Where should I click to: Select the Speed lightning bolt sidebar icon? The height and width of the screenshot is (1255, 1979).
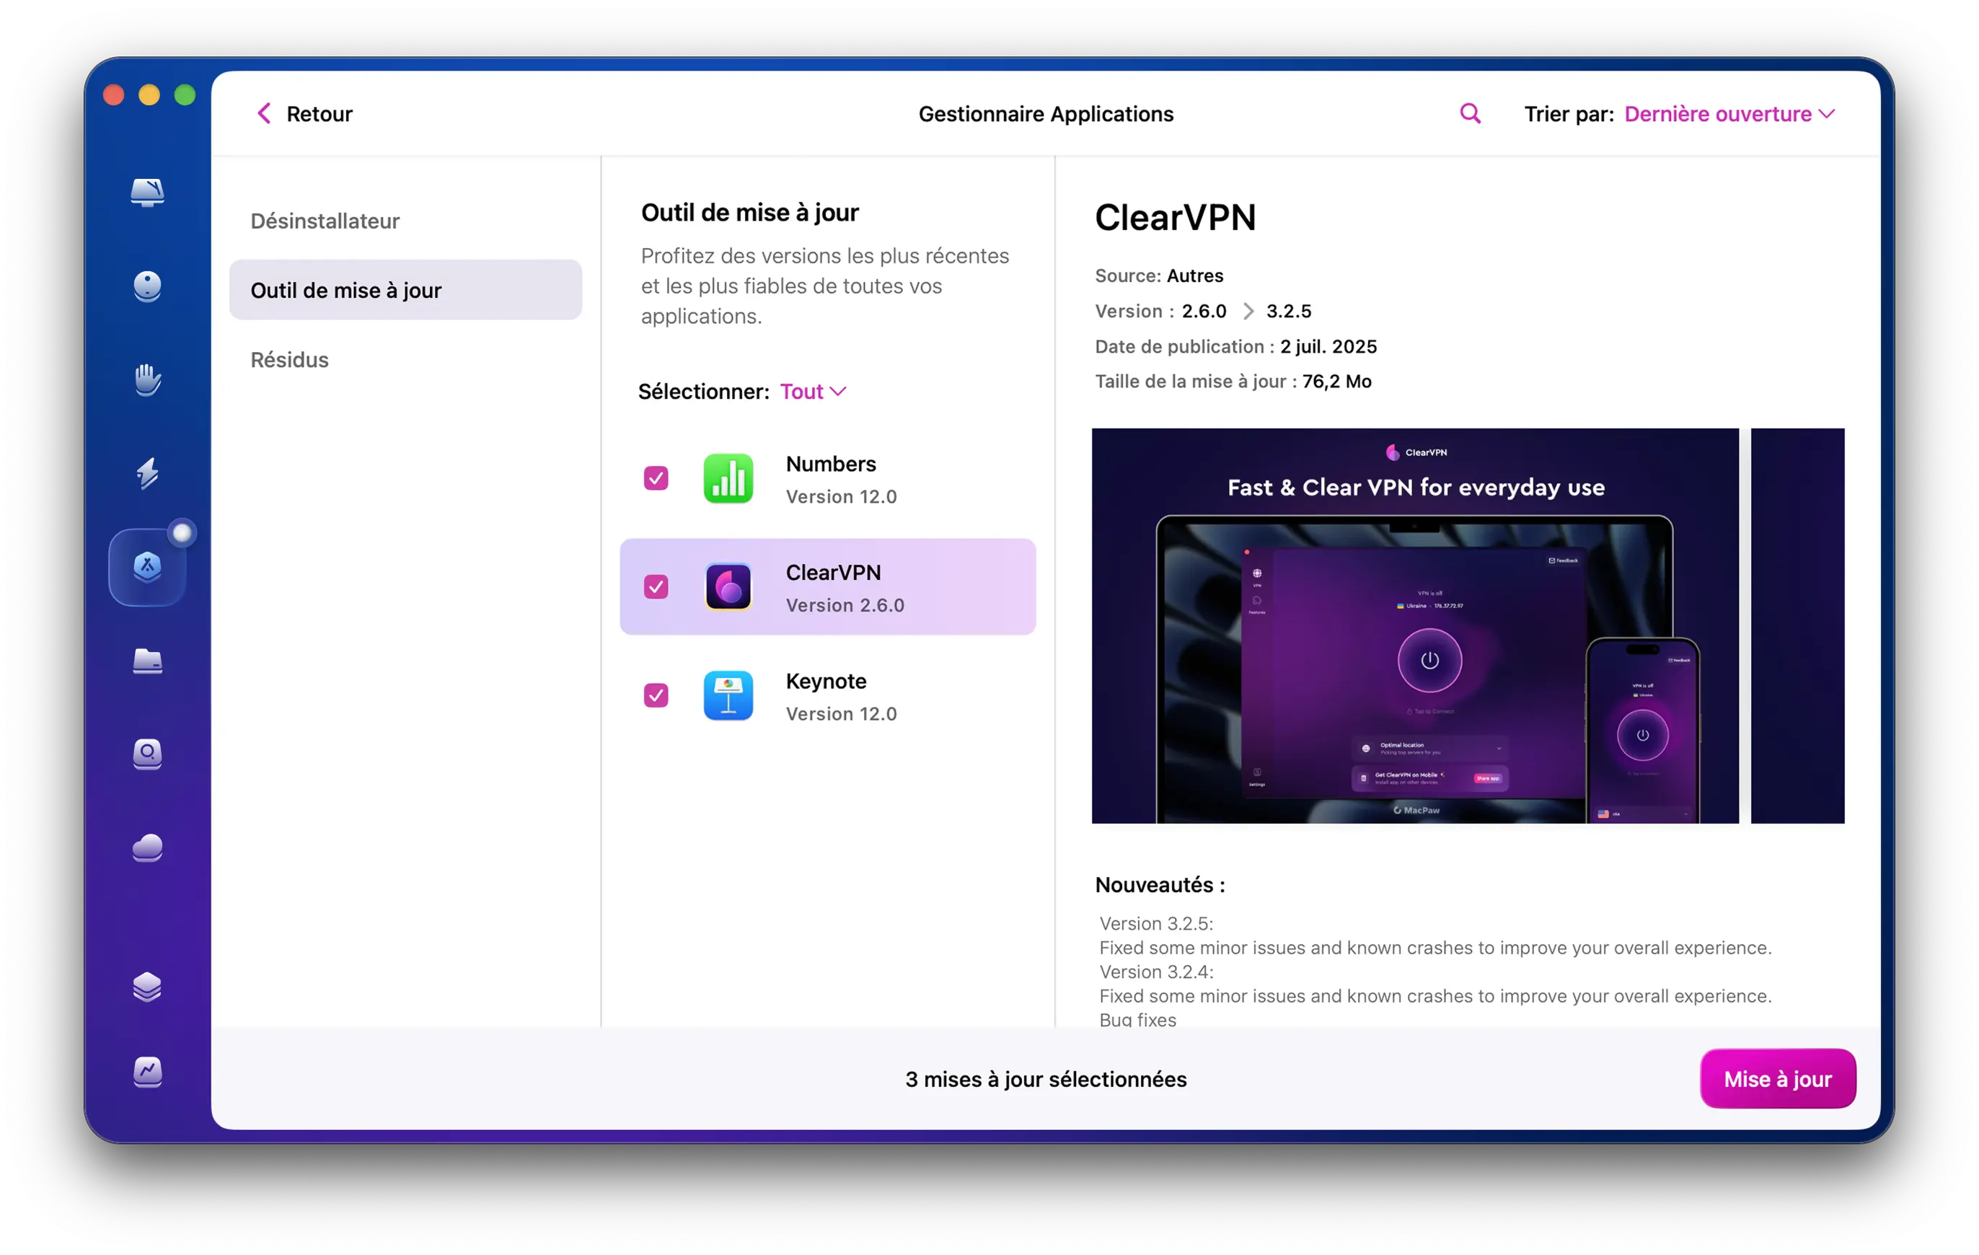147,473
